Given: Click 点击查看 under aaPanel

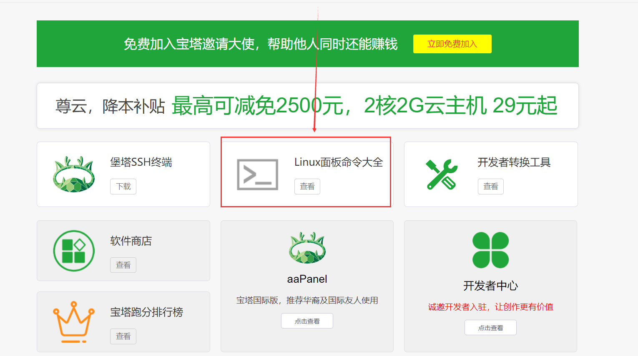Looking at the screenshot, I should coord(307,321).
